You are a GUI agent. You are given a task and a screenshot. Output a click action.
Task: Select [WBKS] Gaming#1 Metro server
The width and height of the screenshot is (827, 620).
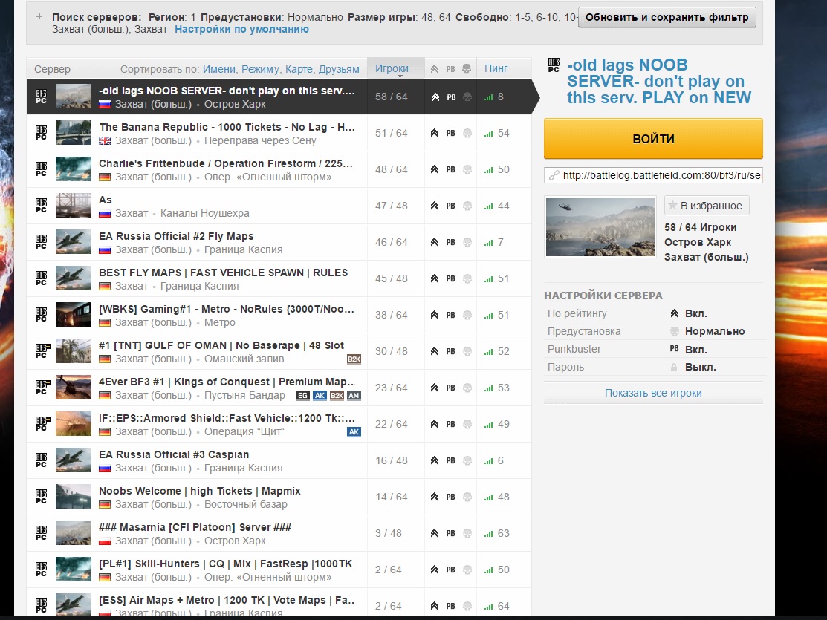pyautogui.click(x=279, y=315)
